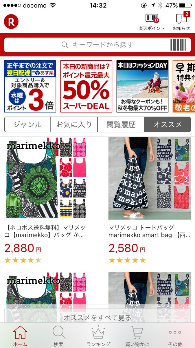
Task: Go to ホーム in bottom bar
Action: (20, 336)
